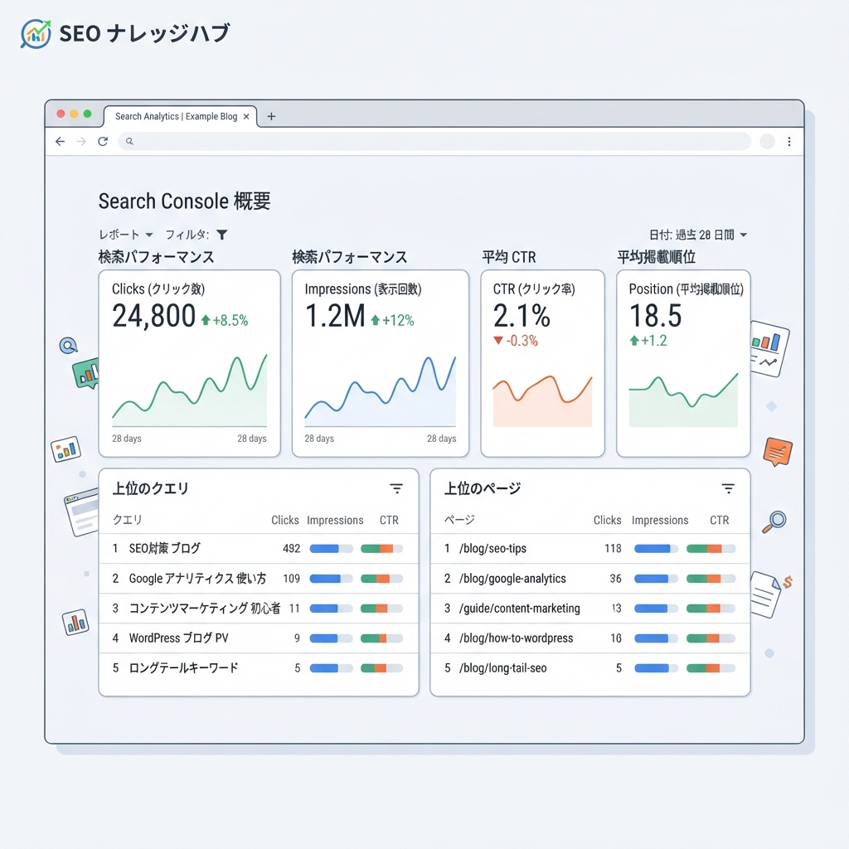Open the page /blog/seo-tips
The width and height of the screenshot is (849, 849).
[492, 549]
